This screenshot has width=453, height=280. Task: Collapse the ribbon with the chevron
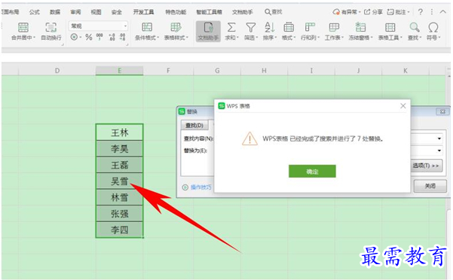pyautogui.click(x=443, y=12)
